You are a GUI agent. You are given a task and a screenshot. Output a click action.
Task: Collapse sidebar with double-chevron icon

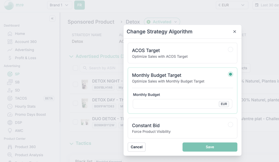pyautogui.click(x=52, y=19)
